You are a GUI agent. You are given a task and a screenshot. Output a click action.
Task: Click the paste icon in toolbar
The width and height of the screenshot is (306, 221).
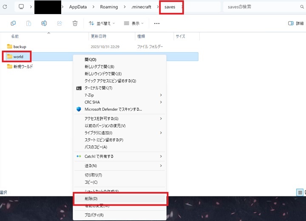click(x=28, y=23)
